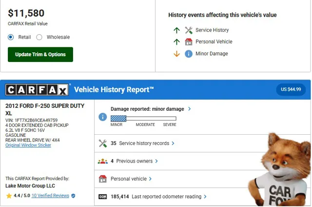Click the verified checkmark badge beside reviews
Viewport: 312px width, 207px height.
coord(73,196)
